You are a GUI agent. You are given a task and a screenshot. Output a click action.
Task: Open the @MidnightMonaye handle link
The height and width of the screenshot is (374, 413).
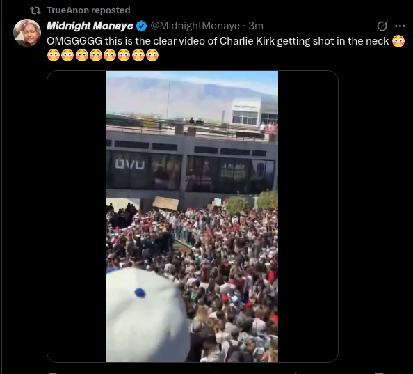[x=195, y=26]
